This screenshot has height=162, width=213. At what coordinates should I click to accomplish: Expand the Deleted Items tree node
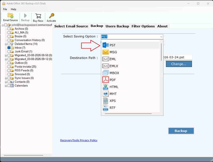coord(6,44)
